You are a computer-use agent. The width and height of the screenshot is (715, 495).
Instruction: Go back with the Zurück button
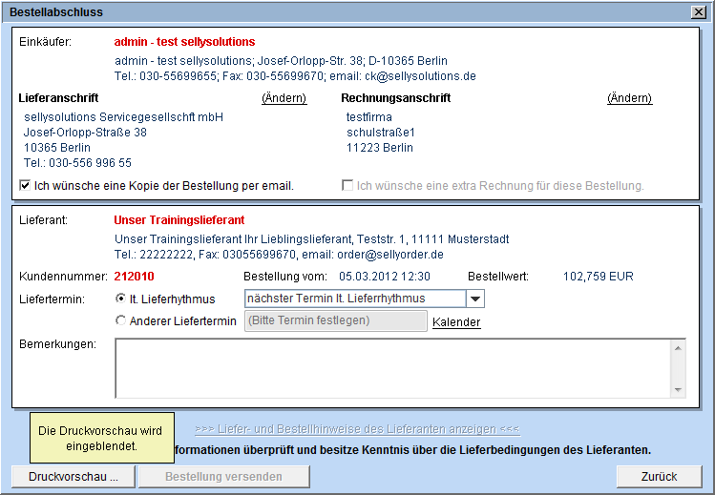[659, 477]
